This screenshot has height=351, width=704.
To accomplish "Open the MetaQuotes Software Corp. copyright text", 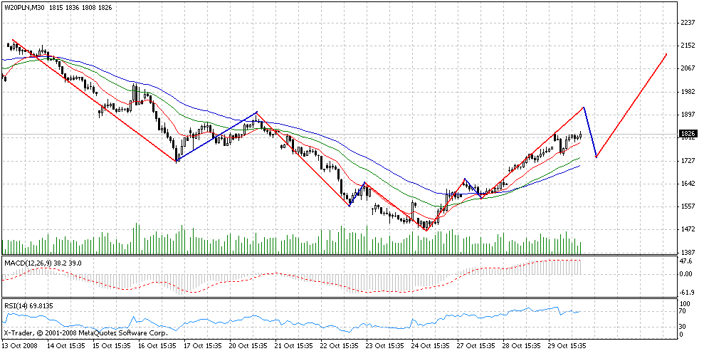I will 85,332.
